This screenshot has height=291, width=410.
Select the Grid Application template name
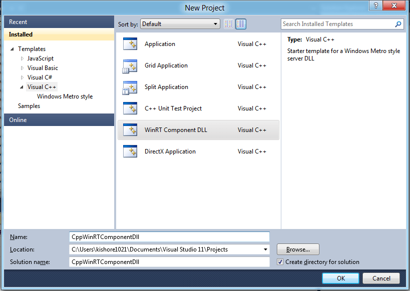point(166,65)
